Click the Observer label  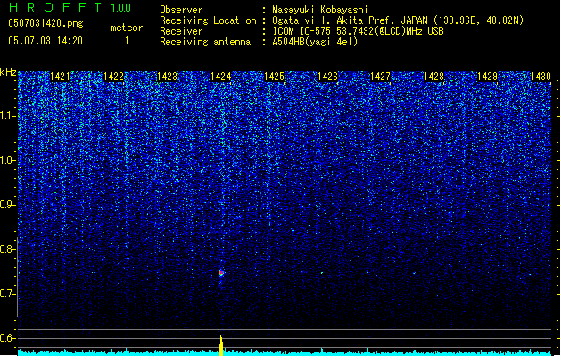click(x=181, y=10)
